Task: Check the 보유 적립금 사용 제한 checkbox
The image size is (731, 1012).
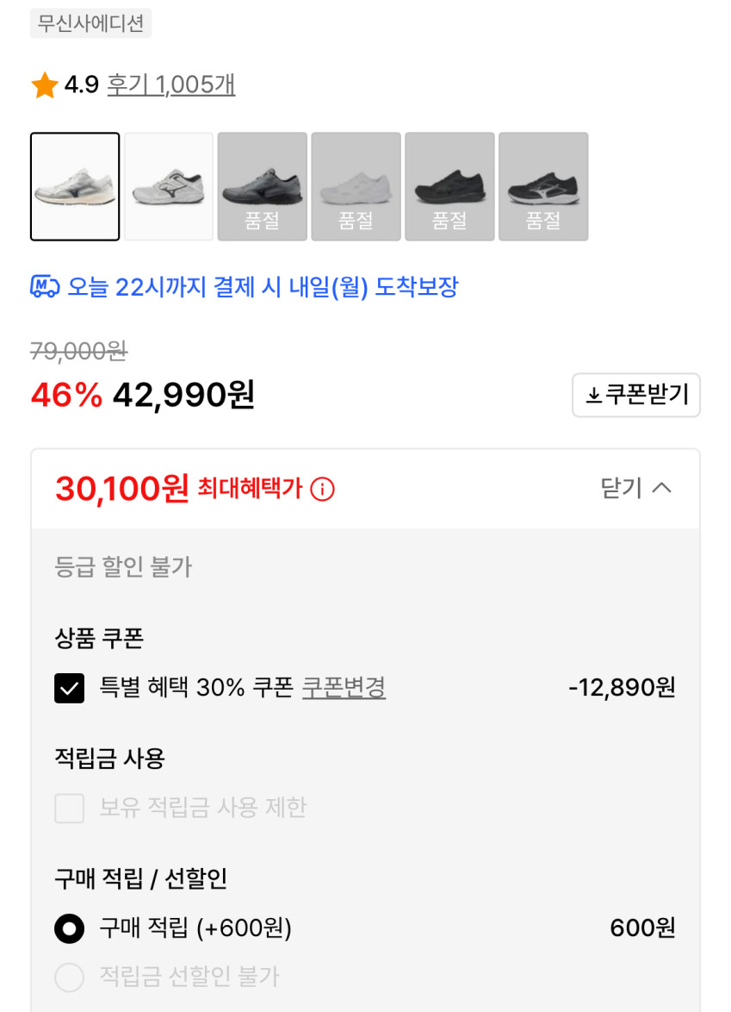Action: 70,809
